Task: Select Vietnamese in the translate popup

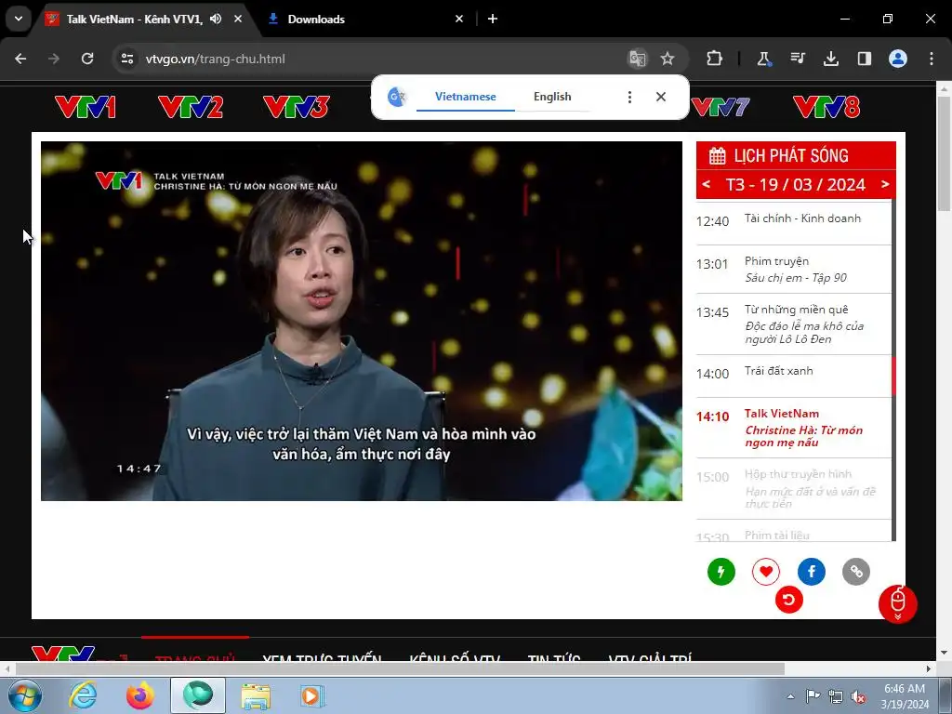Action: pyautogui.click(x=465, y=97)
